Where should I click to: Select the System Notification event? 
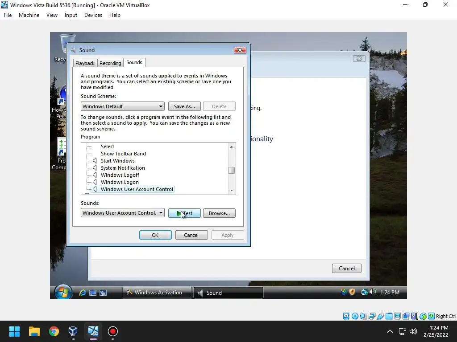click(123, 168)
